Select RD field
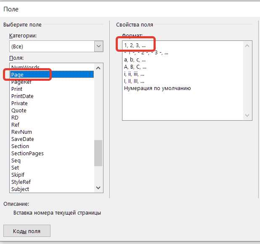 [x=52, y=117]
